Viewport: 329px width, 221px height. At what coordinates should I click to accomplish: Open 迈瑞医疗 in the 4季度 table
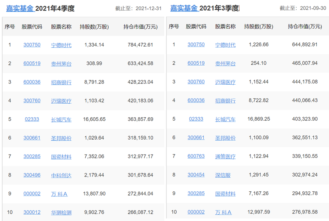click(x=61, y=101)
